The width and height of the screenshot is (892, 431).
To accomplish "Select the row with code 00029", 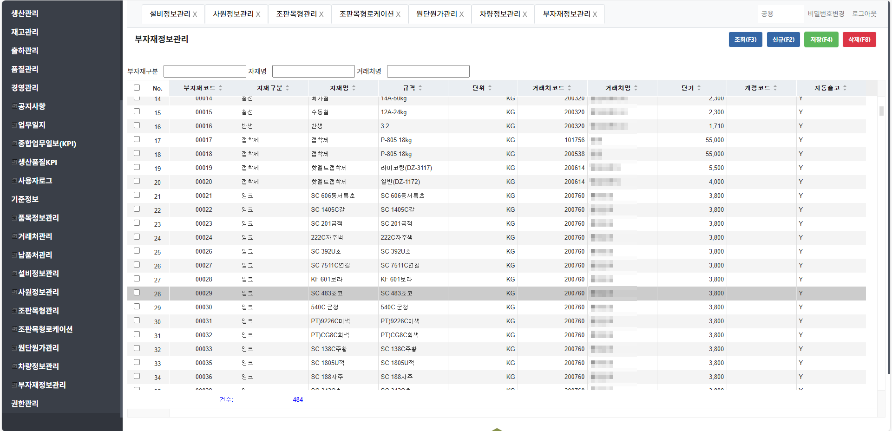I will click(496, 293).
